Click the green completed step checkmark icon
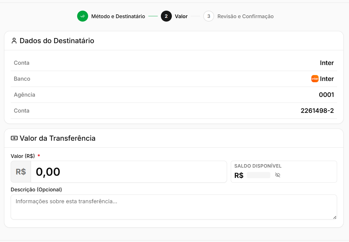 [82, 16]
